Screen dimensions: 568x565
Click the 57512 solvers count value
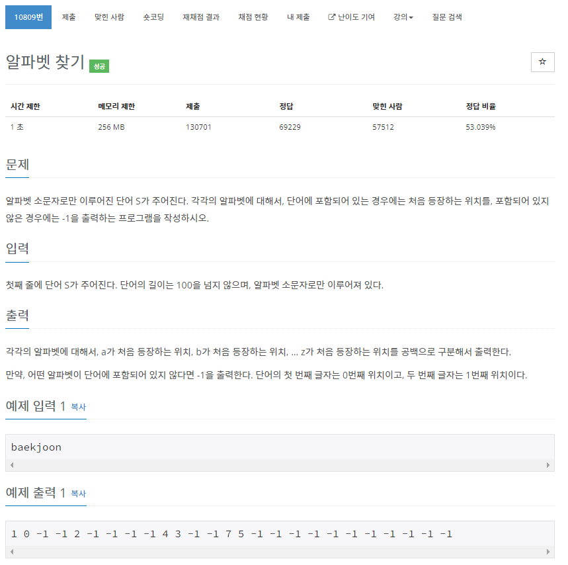(x=384, y=127)
